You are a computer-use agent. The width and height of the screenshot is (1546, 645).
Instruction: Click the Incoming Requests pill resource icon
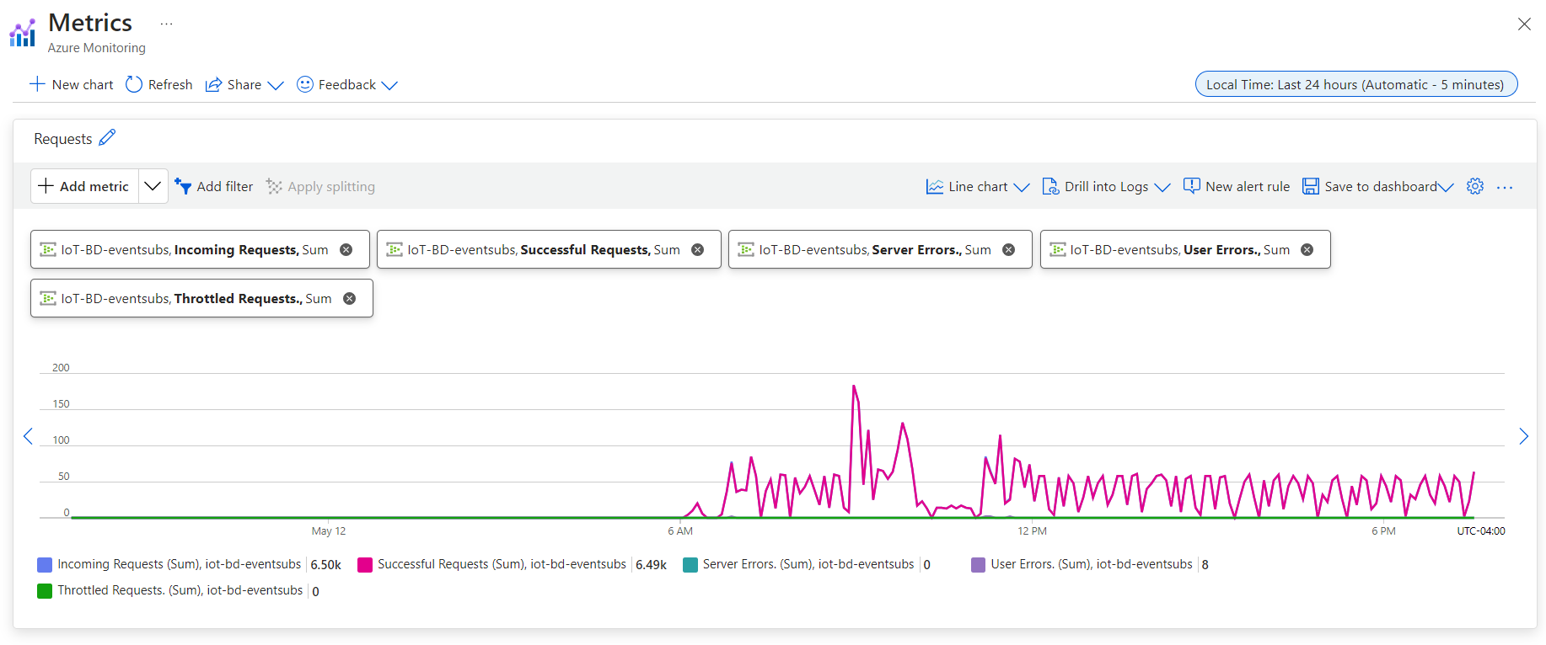pyautogui.click(x=48, y=249)
